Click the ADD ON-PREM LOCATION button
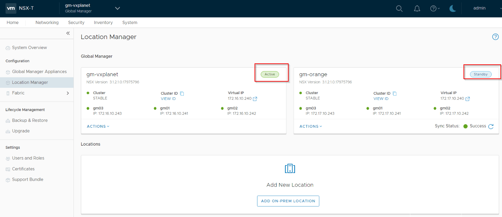 click(288, 201)
